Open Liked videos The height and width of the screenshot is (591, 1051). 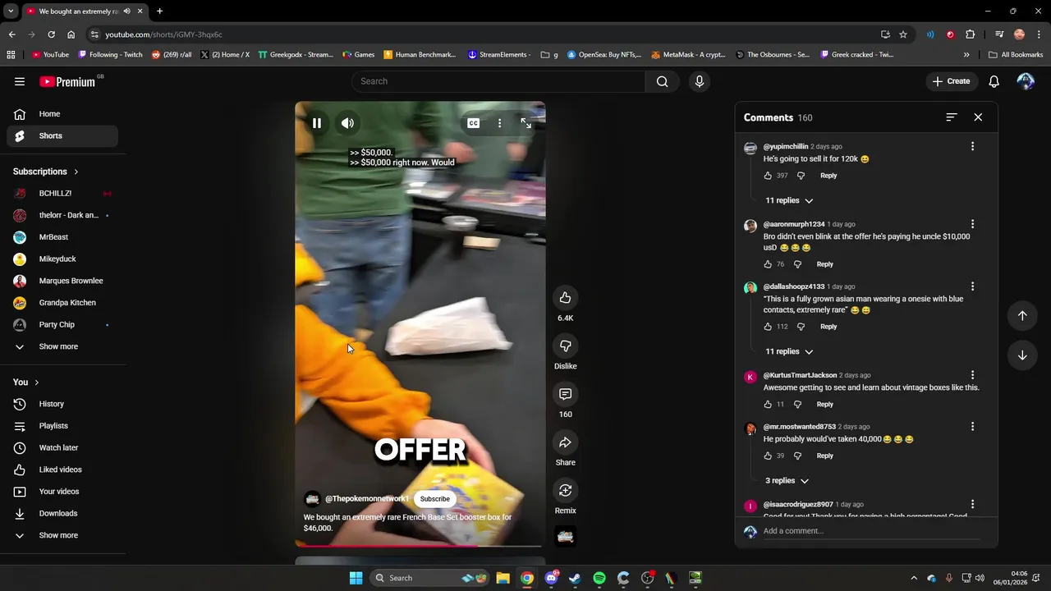62,470
